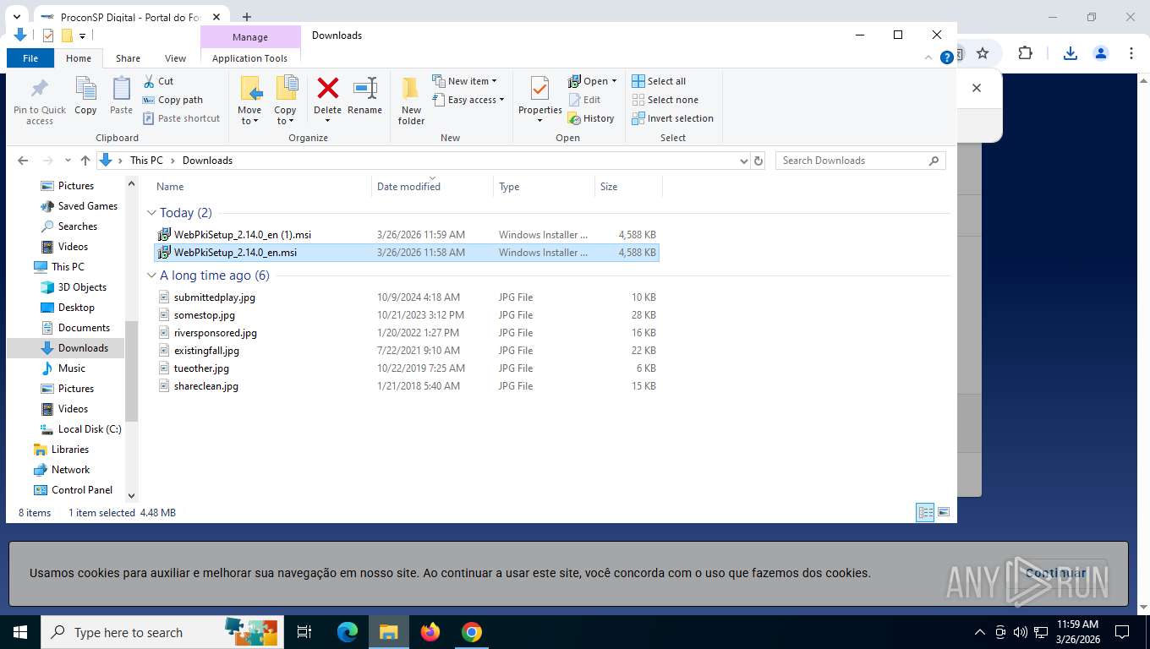1150x649 pixels.
Task: Sort by the Size column header
Action: [x=627, y=187]
